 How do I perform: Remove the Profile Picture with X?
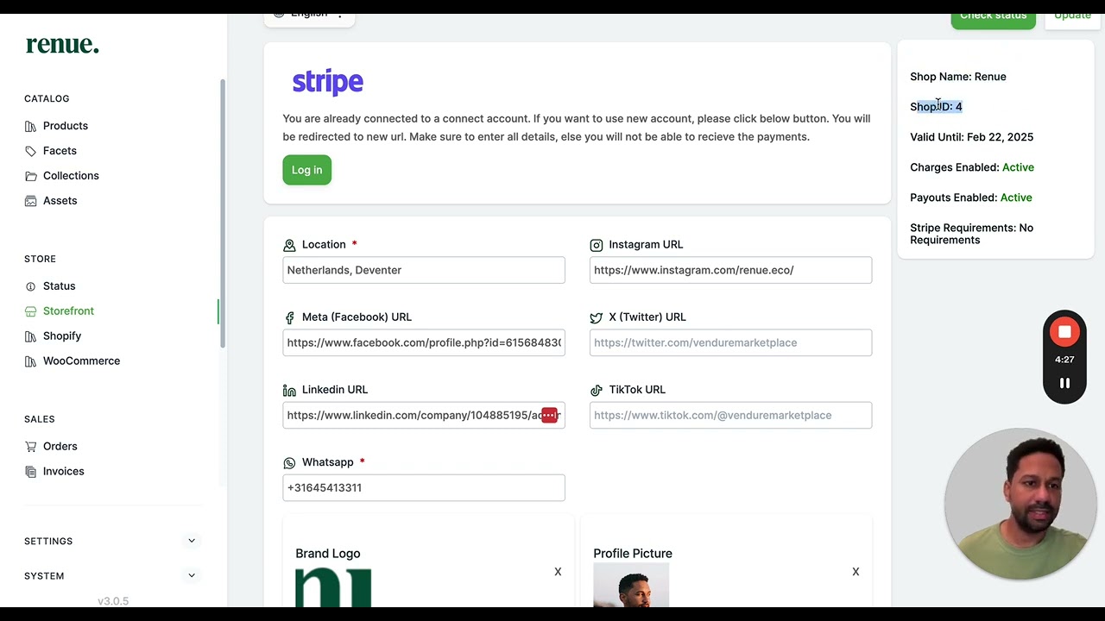[x=856, y=572]
